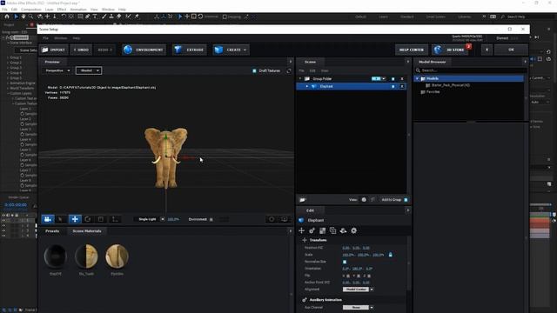Viewport: 557px width, 313px height.
Task: Click the monitor display icon in preview toolbar
Action: (x=285, y=219)
